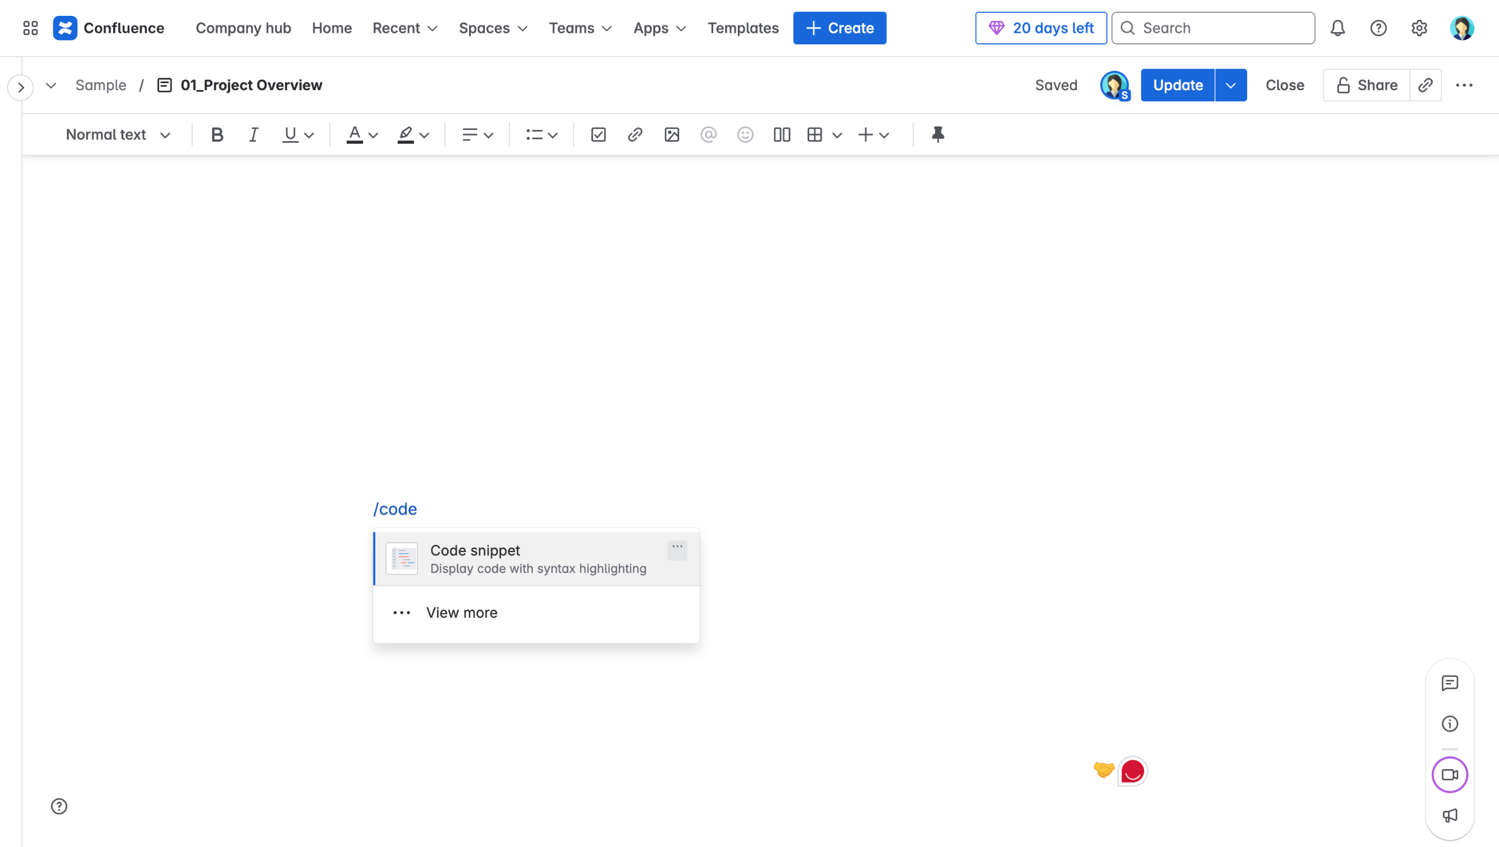Toggle bold formatting
The height and width of the screenshot is (847, 1499).
217,135
